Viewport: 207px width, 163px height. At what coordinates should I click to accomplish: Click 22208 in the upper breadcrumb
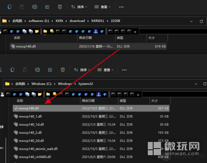[116, 21]
